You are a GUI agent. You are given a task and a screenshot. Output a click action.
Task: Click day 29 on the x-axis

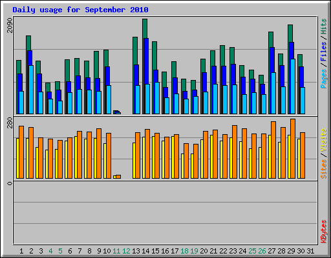[x=291, y=251]
